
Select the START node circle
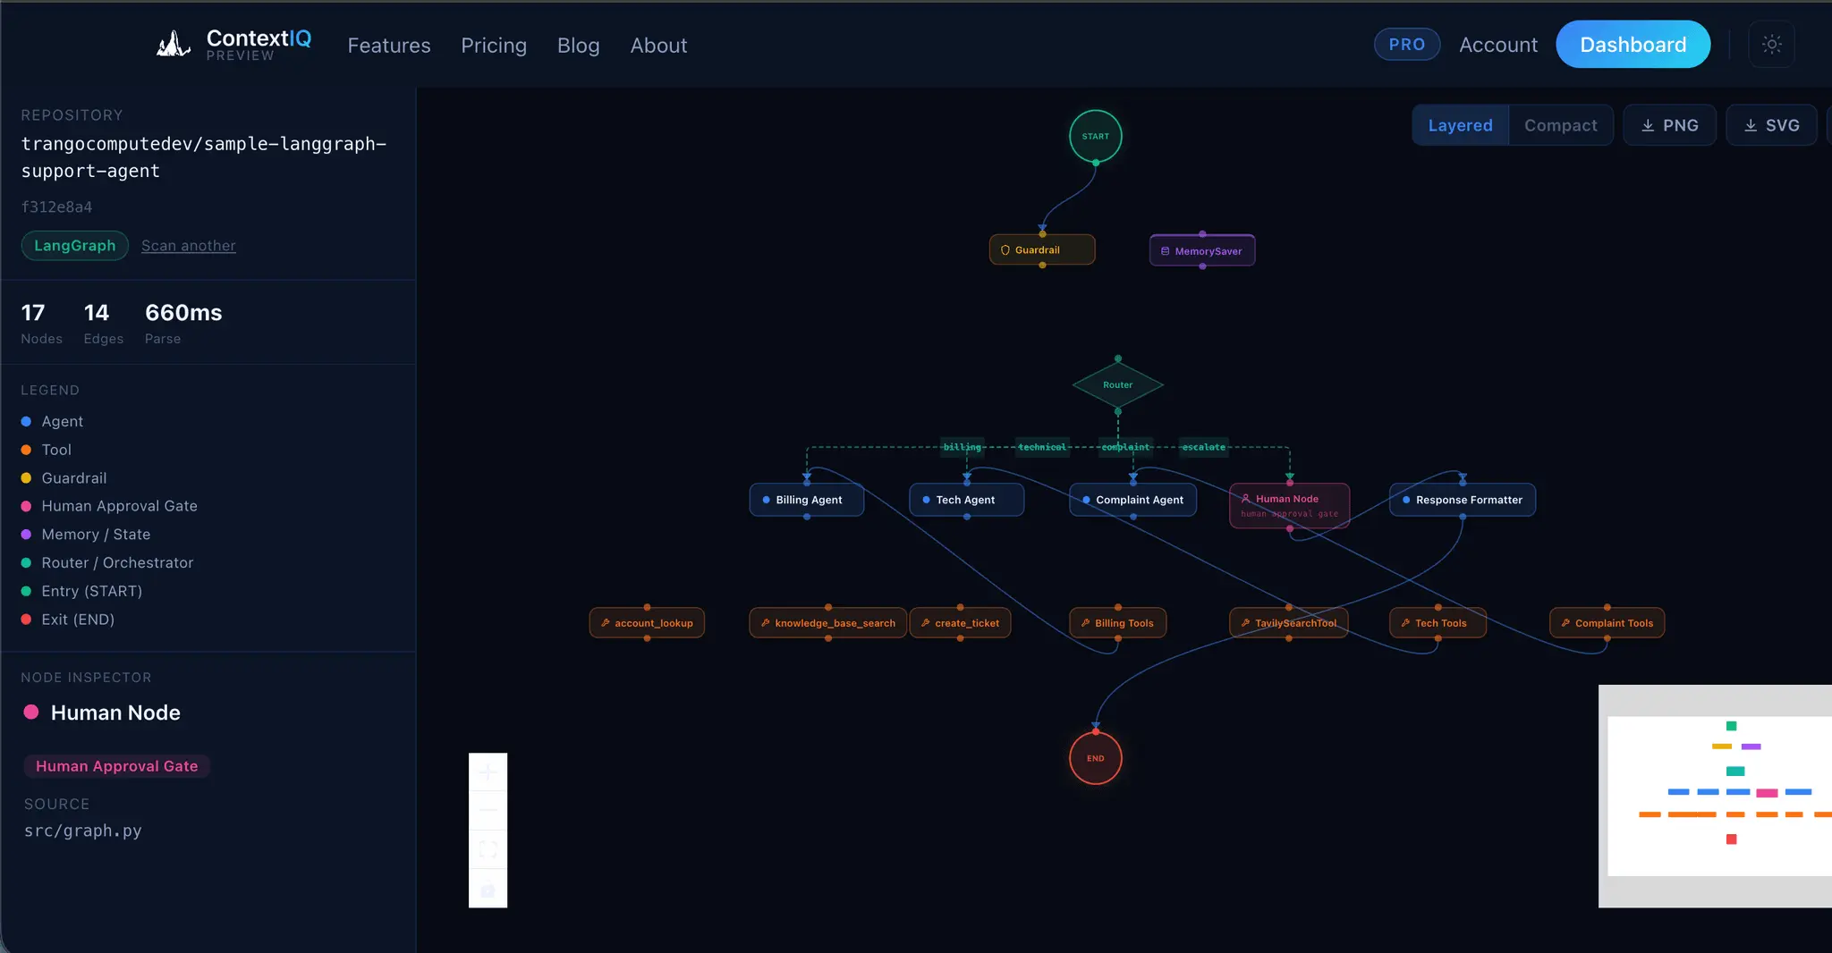coord(1095,136)
